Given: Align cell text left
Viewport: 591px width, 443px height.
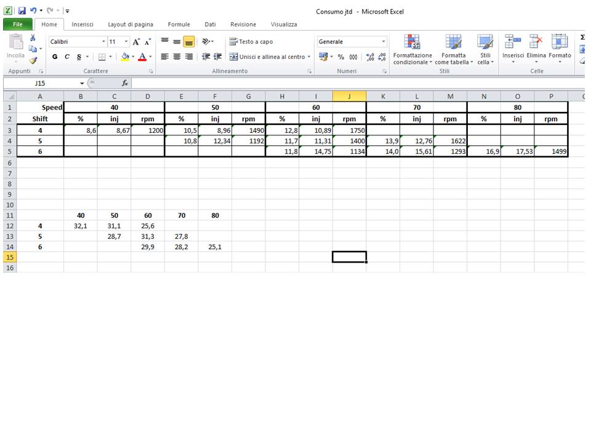Looking at the screenshot, I should pos(165,57).
